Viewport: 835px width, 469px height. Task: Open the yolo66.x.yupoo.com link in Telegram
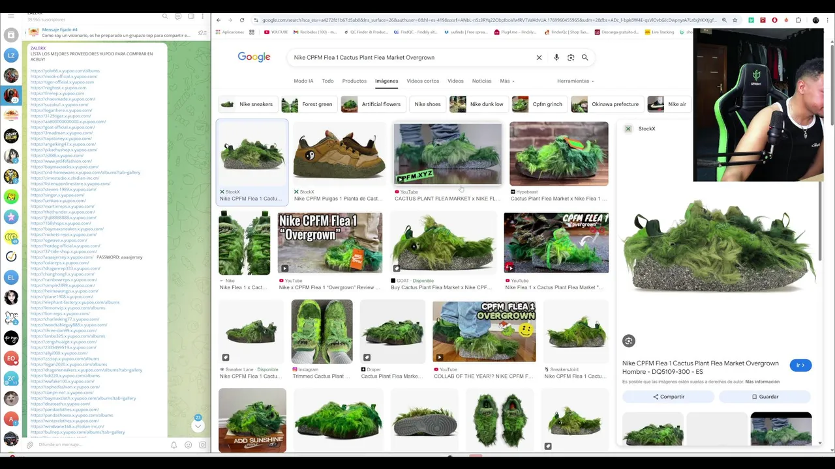[x=65, y=70]
